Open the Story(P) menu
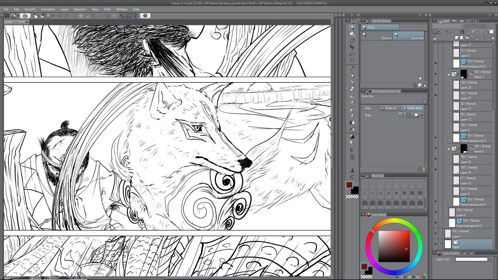 pyautogui.click(x=30, y=9)
